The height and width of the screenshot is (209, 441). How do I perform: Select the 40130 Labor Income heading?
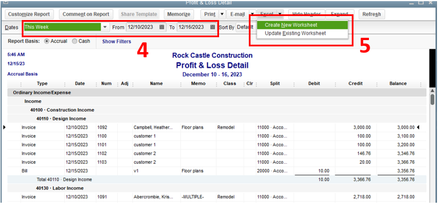click(x=217, y=188)
